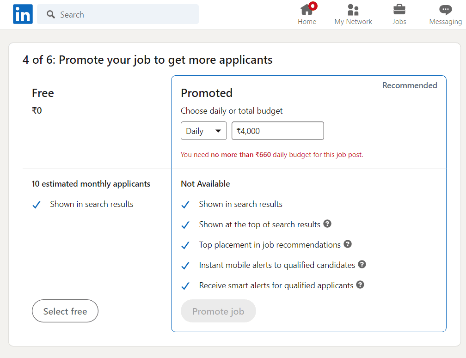Click help icon beside top of search results
This screenshot has width=466, height=358.
327,224
